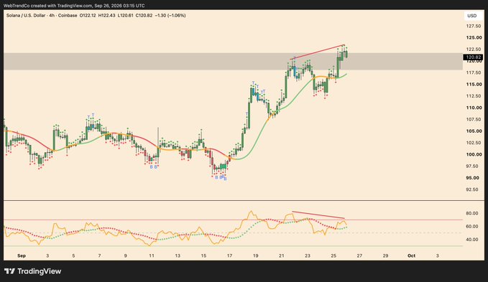Image resolution: width=488 pixels, height=282 pixels.
Task: Click the high value H122.43
Action: pyautogui.click(x=107, y=15)
